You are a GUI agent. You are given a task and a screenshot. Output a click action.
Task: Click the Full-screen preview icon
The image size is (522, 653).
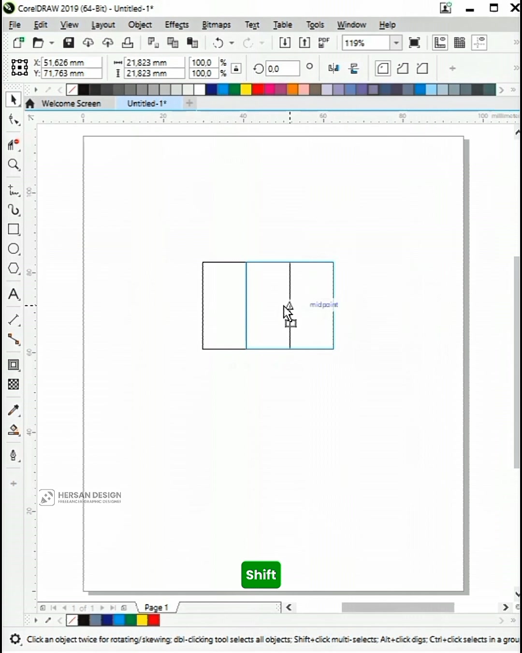[x=414, y=43]
